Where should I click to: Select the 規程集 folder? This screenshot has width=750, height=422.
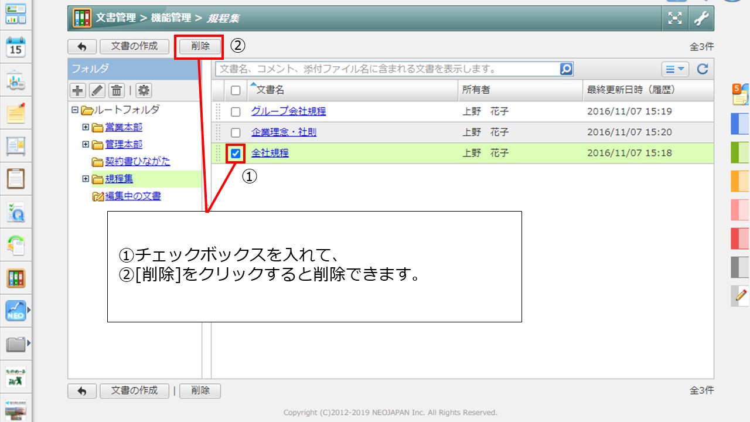(119, 179)
